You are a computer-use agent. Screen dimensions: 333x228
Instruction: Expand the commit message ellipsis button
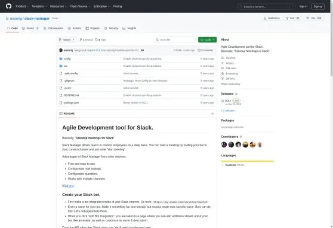coord(142,50)
